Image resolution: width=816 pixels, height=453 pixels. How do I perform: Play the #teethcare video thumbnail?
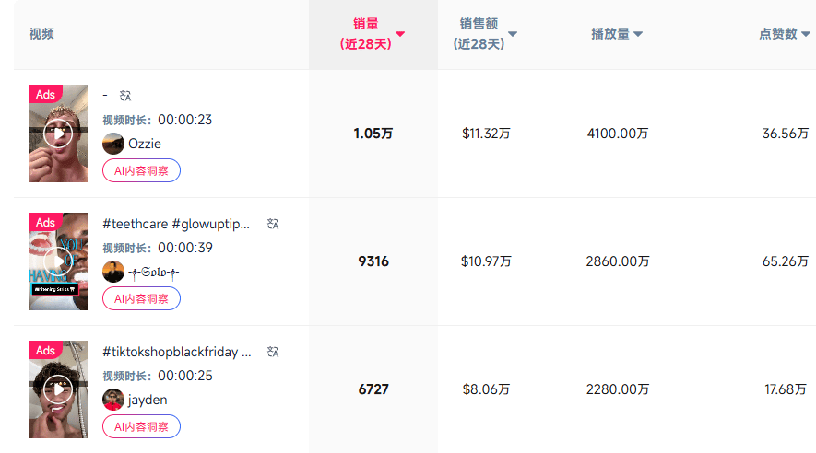(x=58, y=261)
